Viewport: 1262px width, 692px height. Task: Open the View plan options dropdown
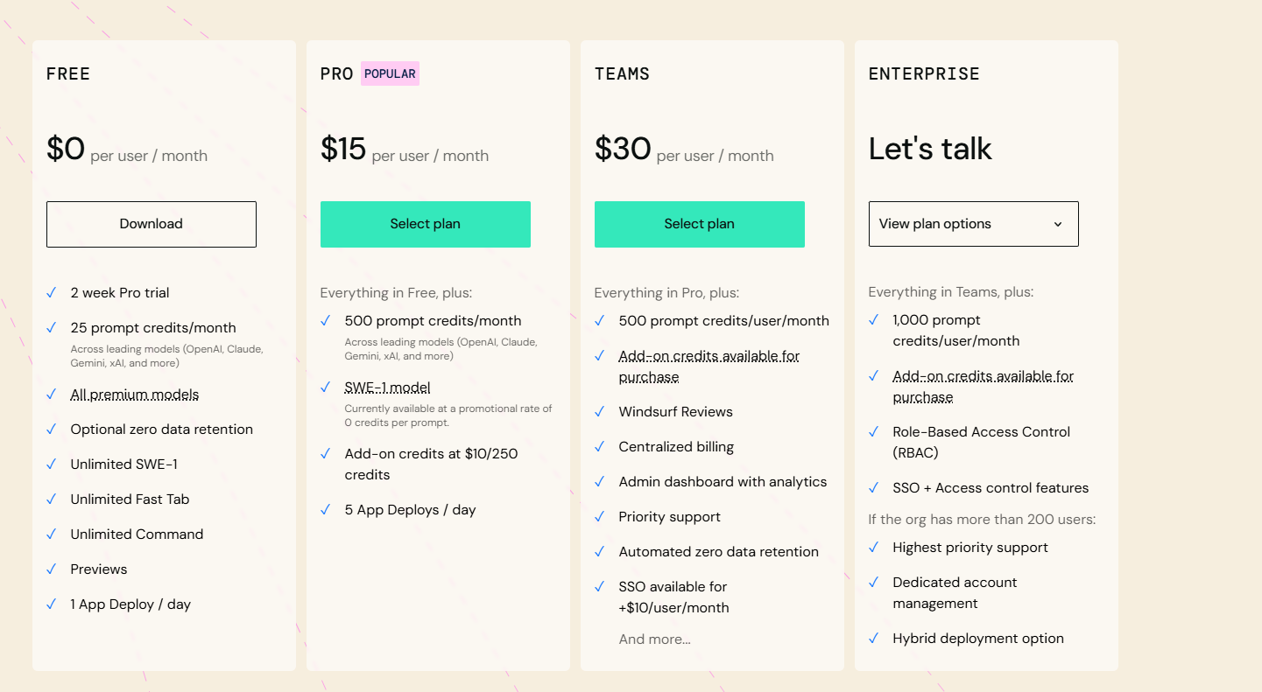(974, 224)
